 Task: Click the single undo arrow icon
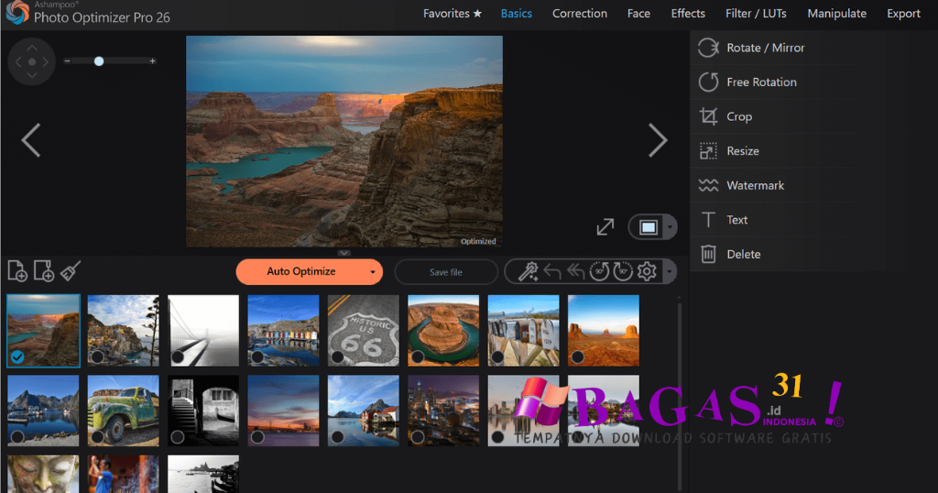[x=552, y=271]
